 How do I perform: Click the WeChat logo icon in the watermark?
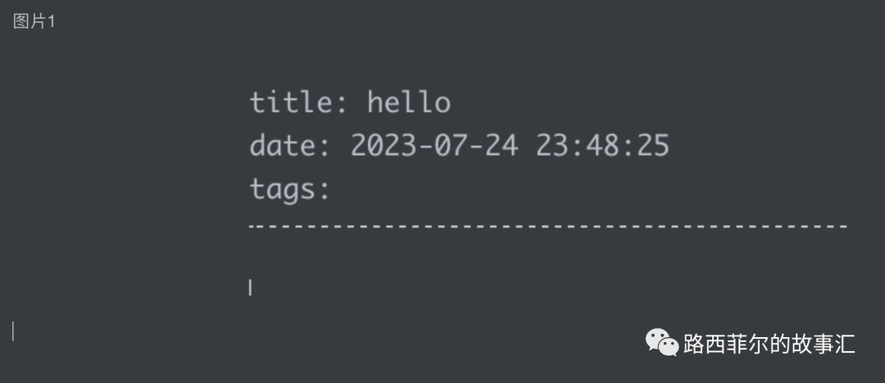tap(662, 342)
